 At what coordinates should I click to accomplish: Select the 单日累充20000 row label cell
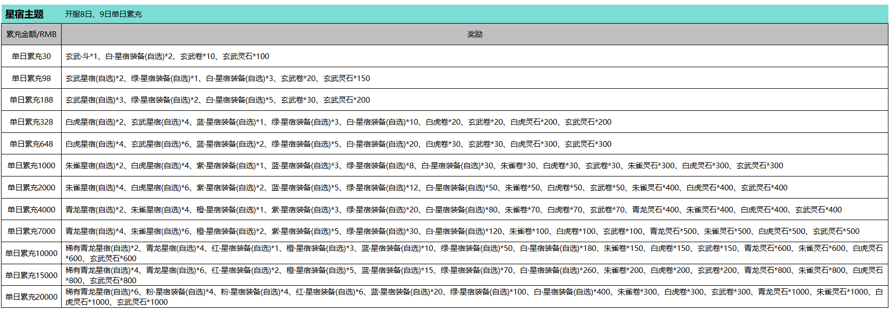click(x=31, y=297)
